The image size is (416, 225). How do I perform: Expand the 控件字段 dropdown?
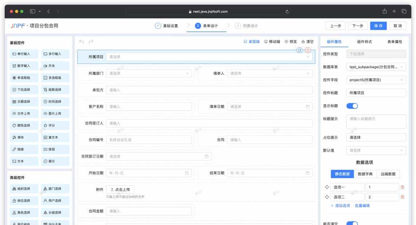pos(376,80)
